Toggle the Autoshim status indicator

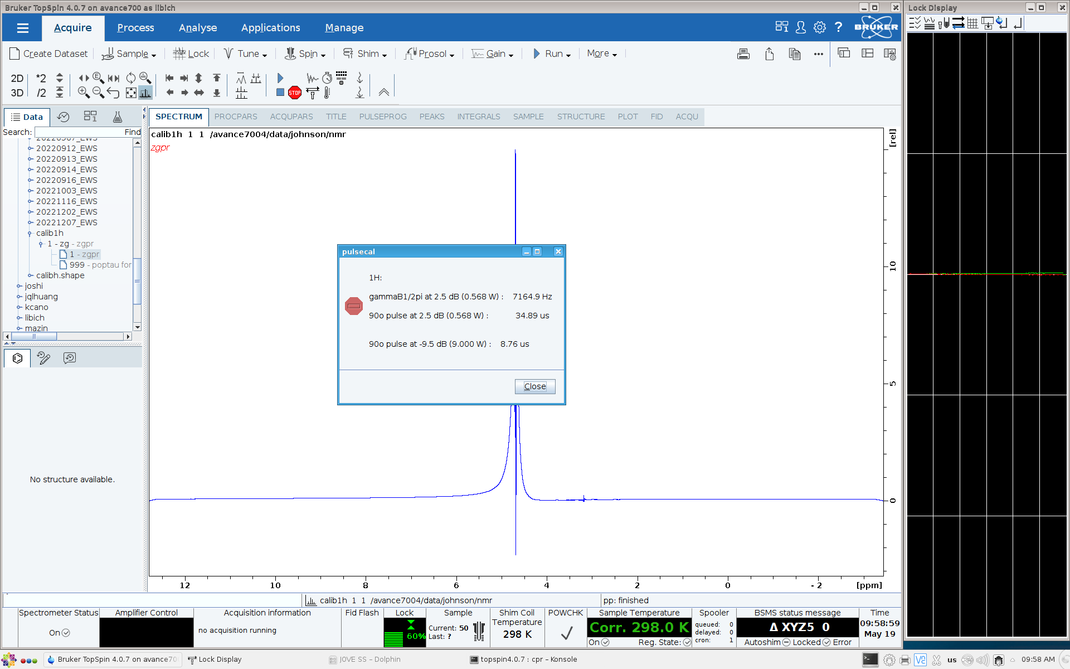786,642
